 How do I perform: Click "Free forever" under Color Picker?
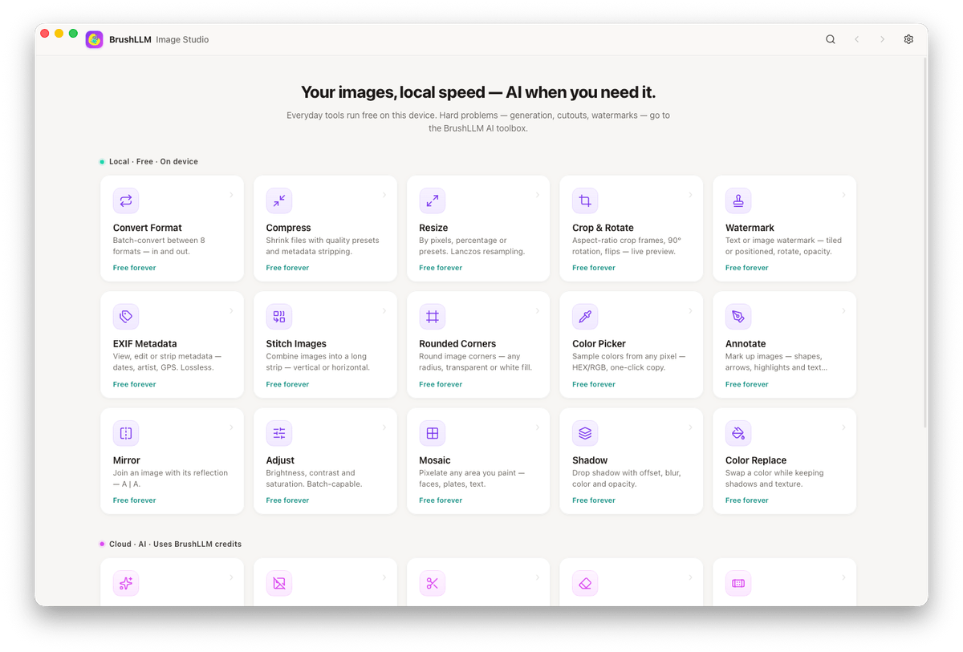594,384
